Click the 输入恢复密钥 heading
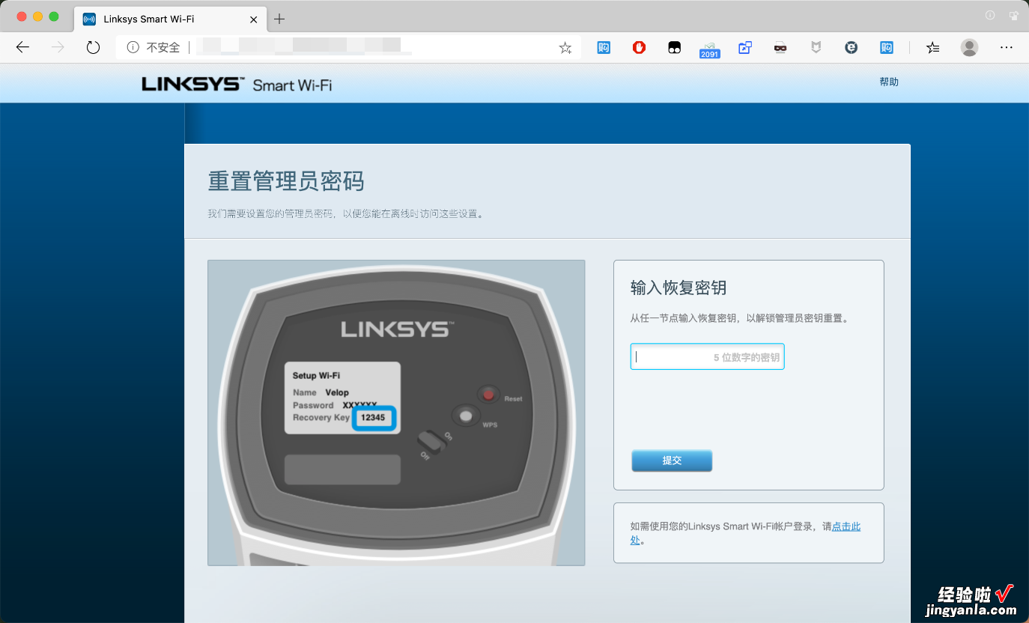The image size is (1029, 623). 679,288
